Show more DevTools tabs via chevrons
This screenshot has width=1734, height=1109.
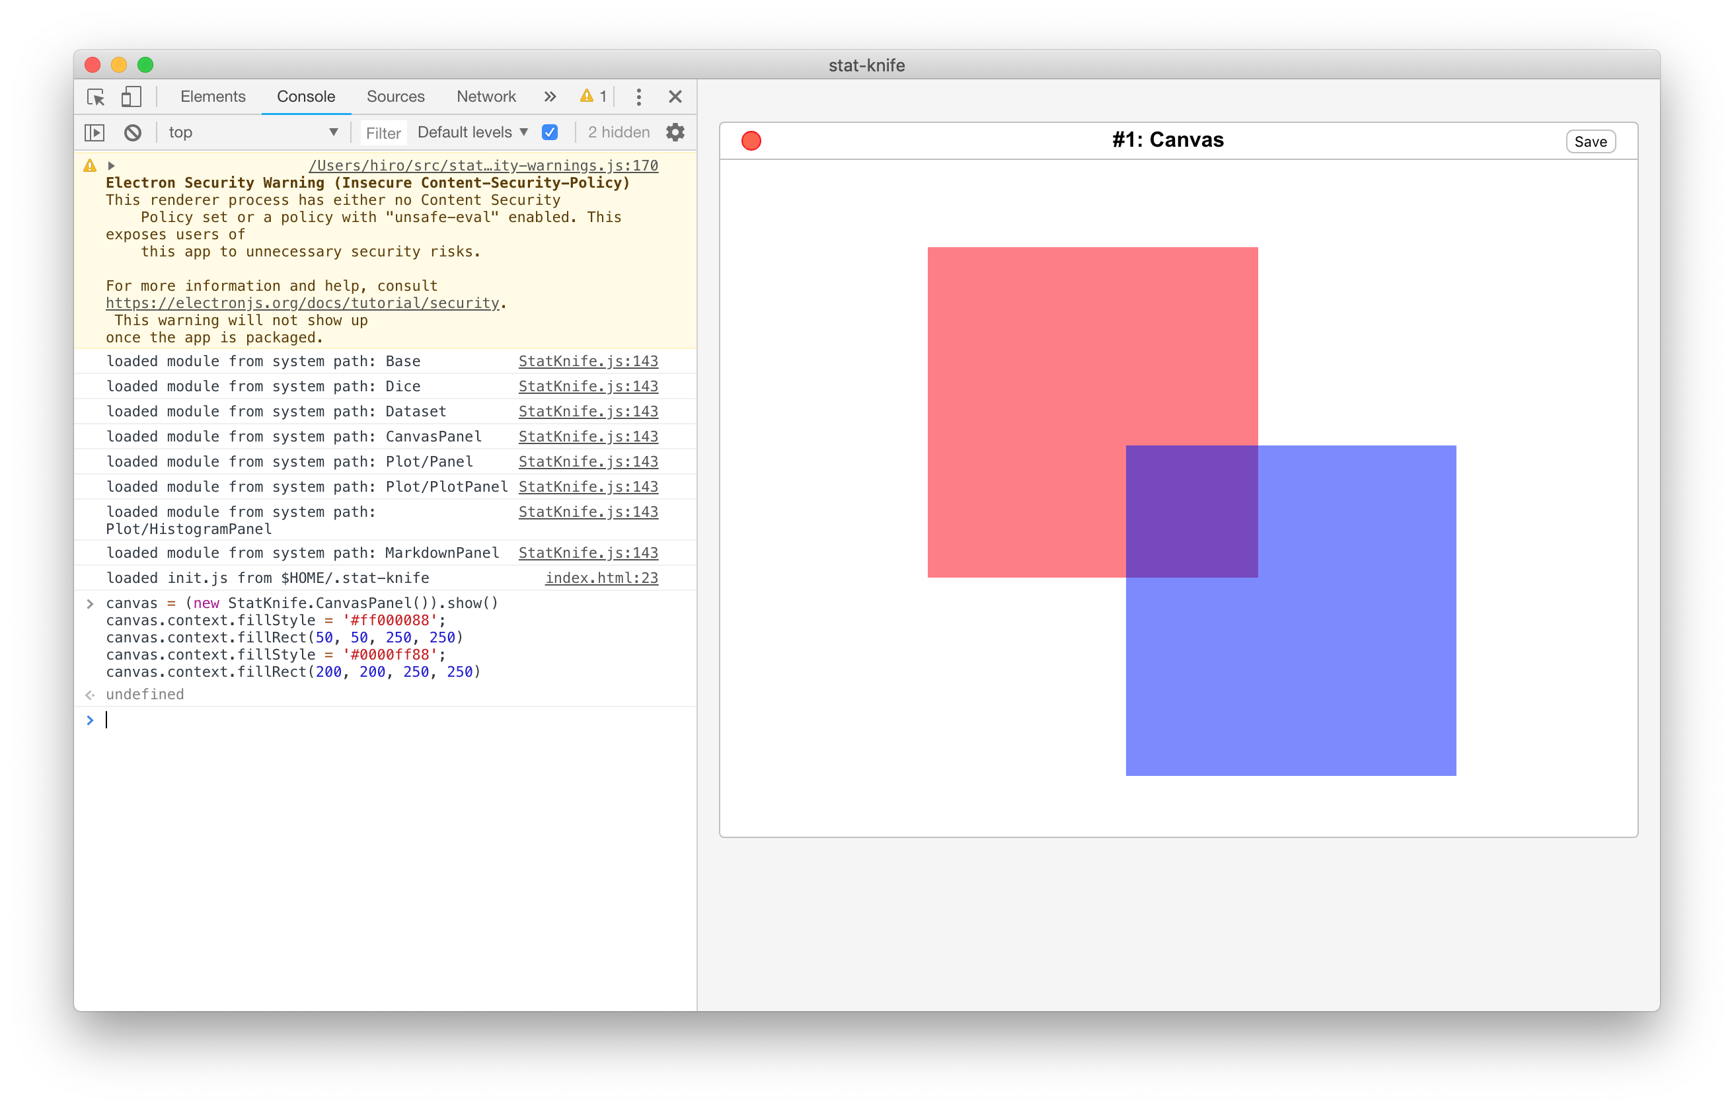point(550,96)
